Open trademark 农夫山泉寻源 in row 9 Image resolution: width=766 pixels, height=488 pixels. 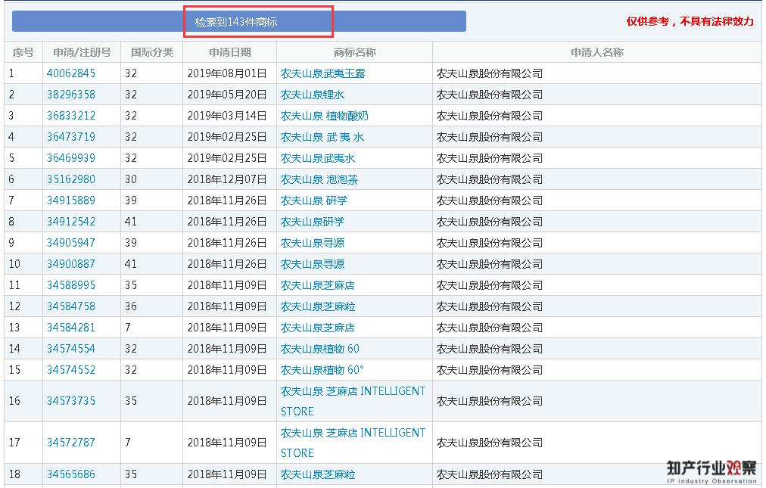[x=313, y=243]
